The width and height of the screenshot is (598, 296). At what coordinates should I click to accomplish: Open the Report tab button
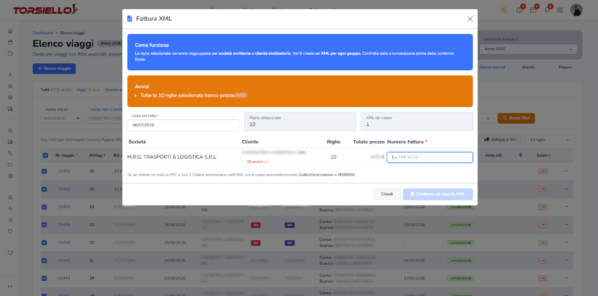[565, 67]
